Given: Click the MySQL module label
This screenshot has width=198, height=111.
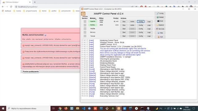Looking at the screenshot, I should [93, 25].
